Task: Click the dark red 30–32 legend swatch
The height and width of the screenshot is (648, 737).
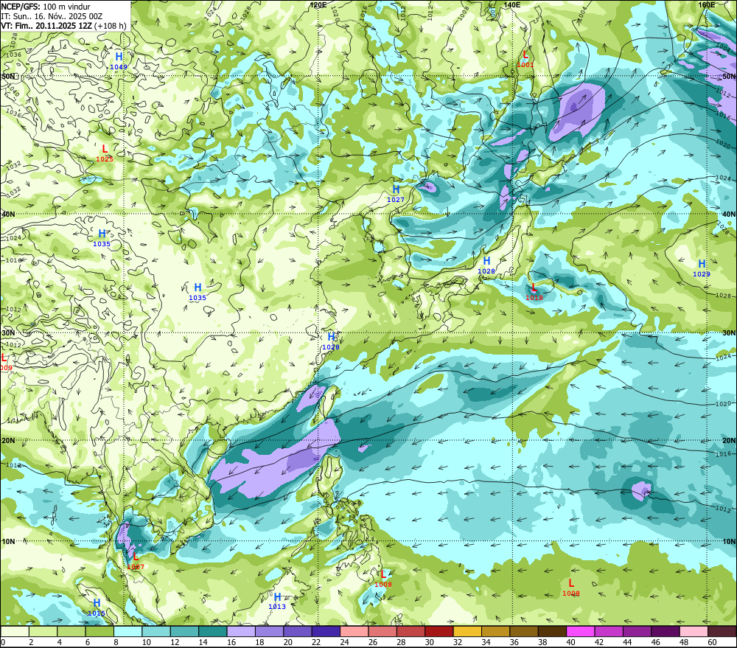Action: (x=439, y=631)
